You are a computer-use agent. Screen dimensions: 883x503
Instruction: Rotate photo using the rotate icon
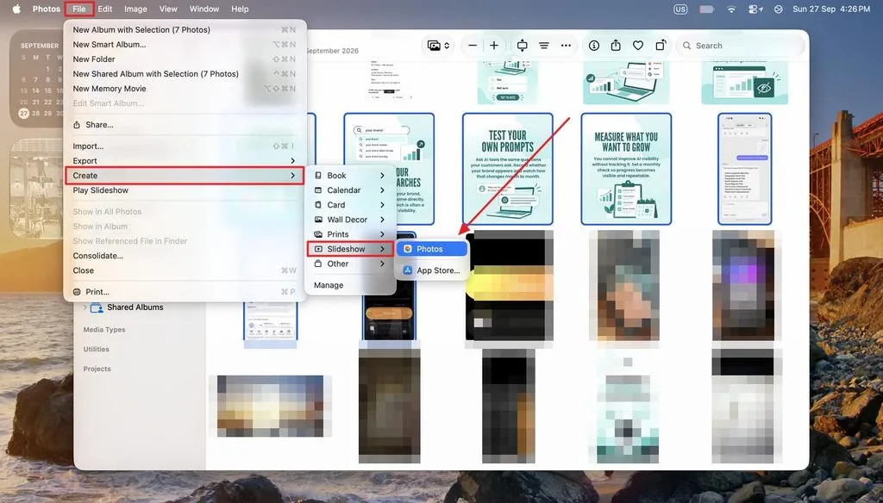pos(661,45)
